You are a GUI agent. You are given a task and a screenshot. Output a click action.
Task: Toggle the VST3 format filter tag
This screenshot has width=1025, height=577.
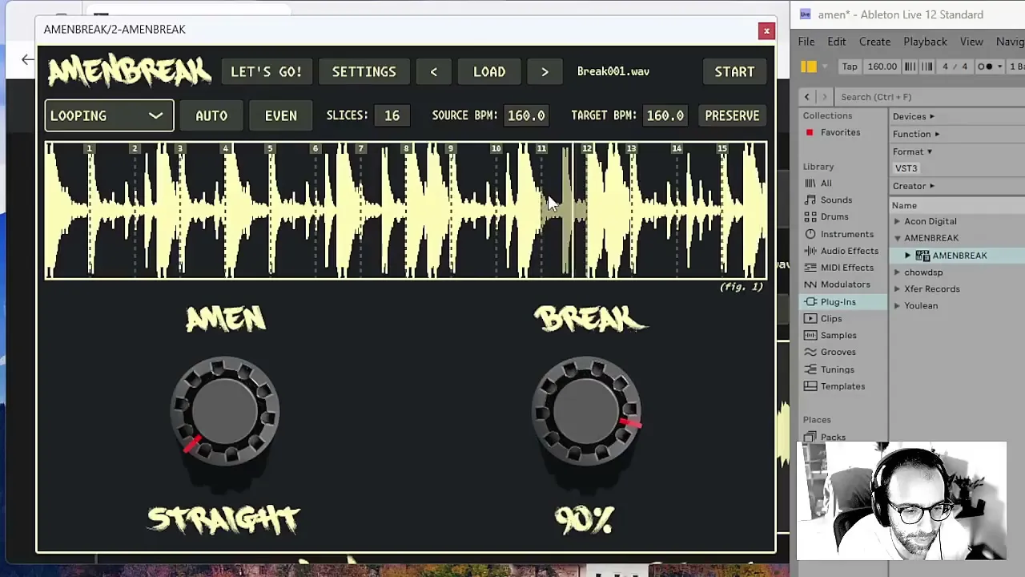click(906, 168)
